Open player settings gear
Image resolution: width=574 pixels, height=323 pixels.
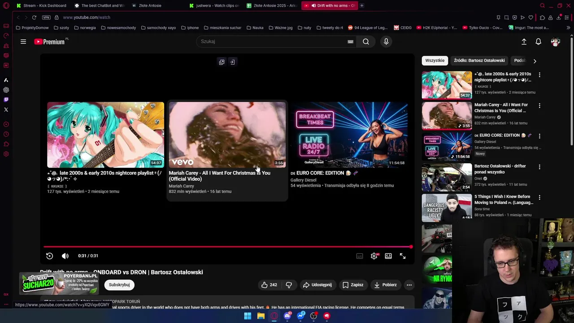tap(374, 256)
